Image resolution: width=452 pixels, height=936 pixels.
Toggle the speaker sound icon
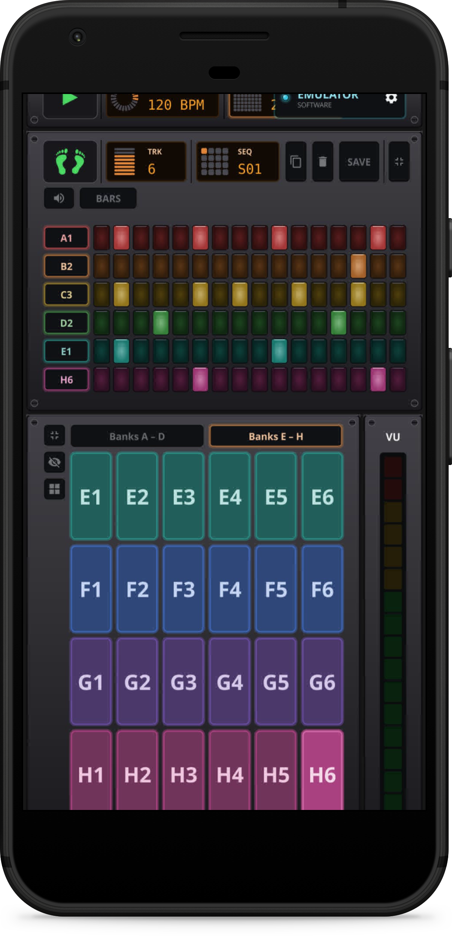pos(59,198)
